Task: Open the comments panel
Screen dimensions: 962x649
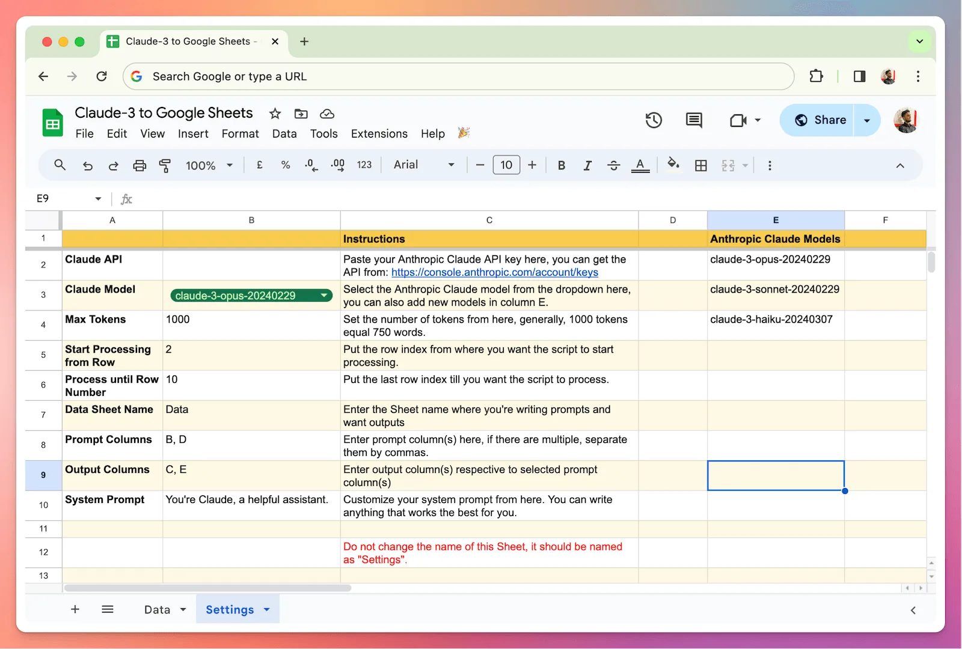Action: [694, 120]
